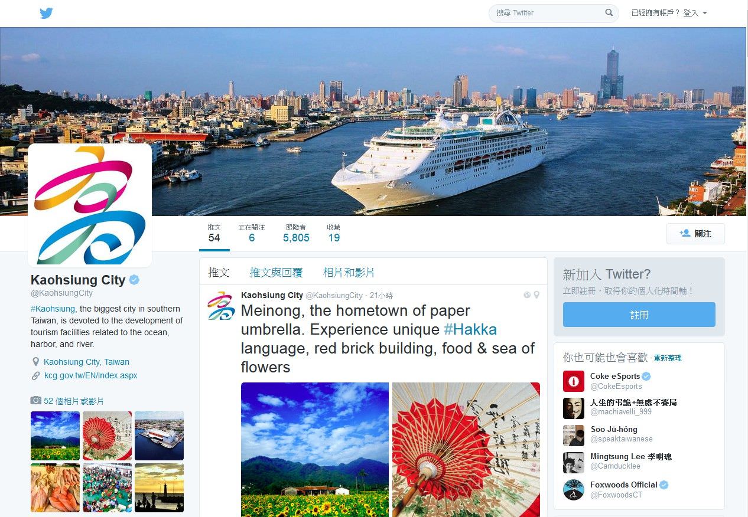The width and height of the screenshot is (748, 517).
Task: Click the blue 註冊 sign-up button
Action: point(639,315)
